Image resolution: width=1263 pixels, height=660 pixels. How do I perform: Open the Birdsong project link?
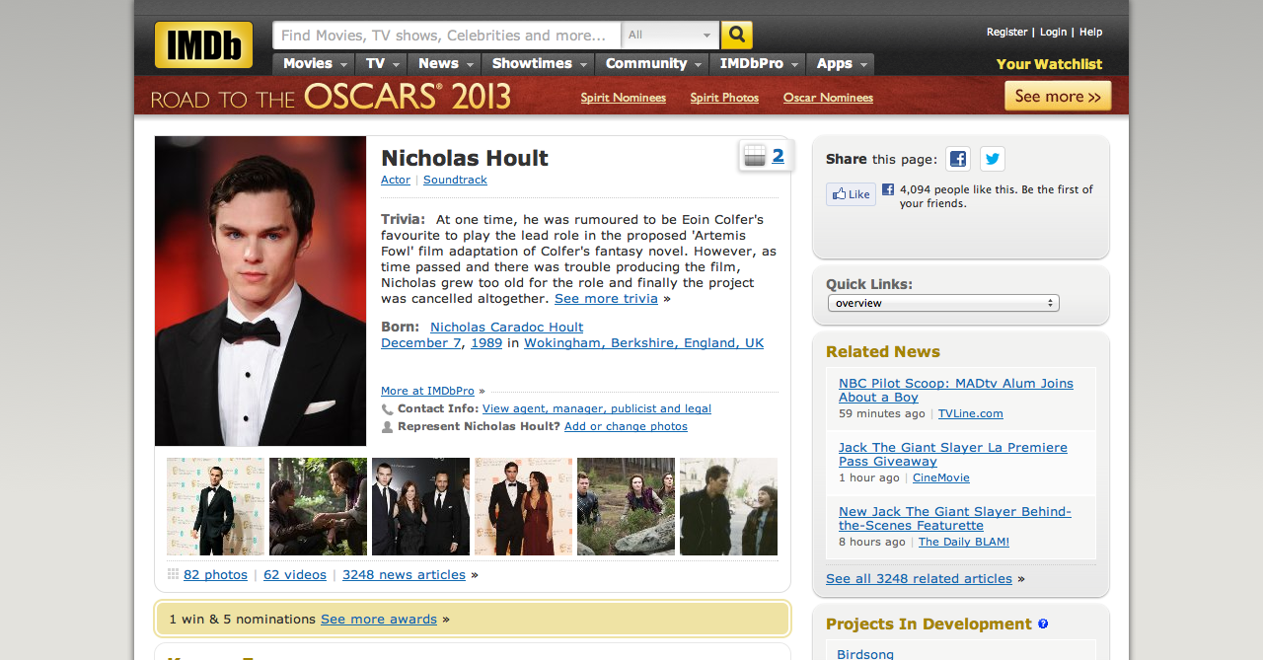coord(865,653)
